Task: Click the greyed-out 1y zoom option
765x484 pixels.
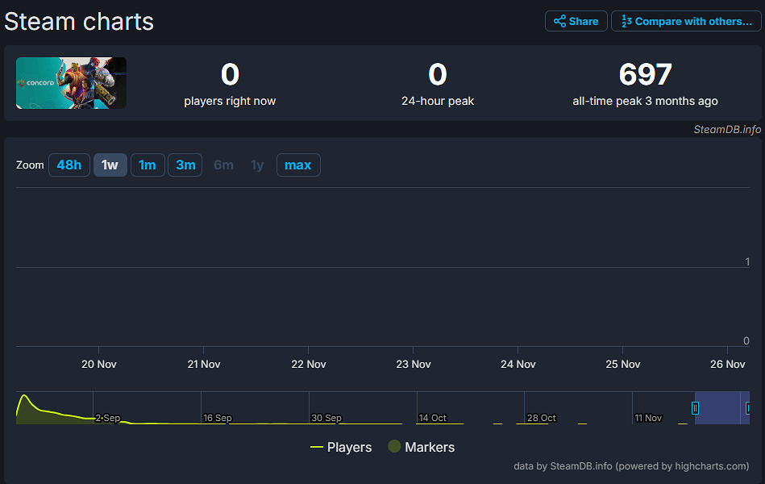Action: tap(257, 165)
